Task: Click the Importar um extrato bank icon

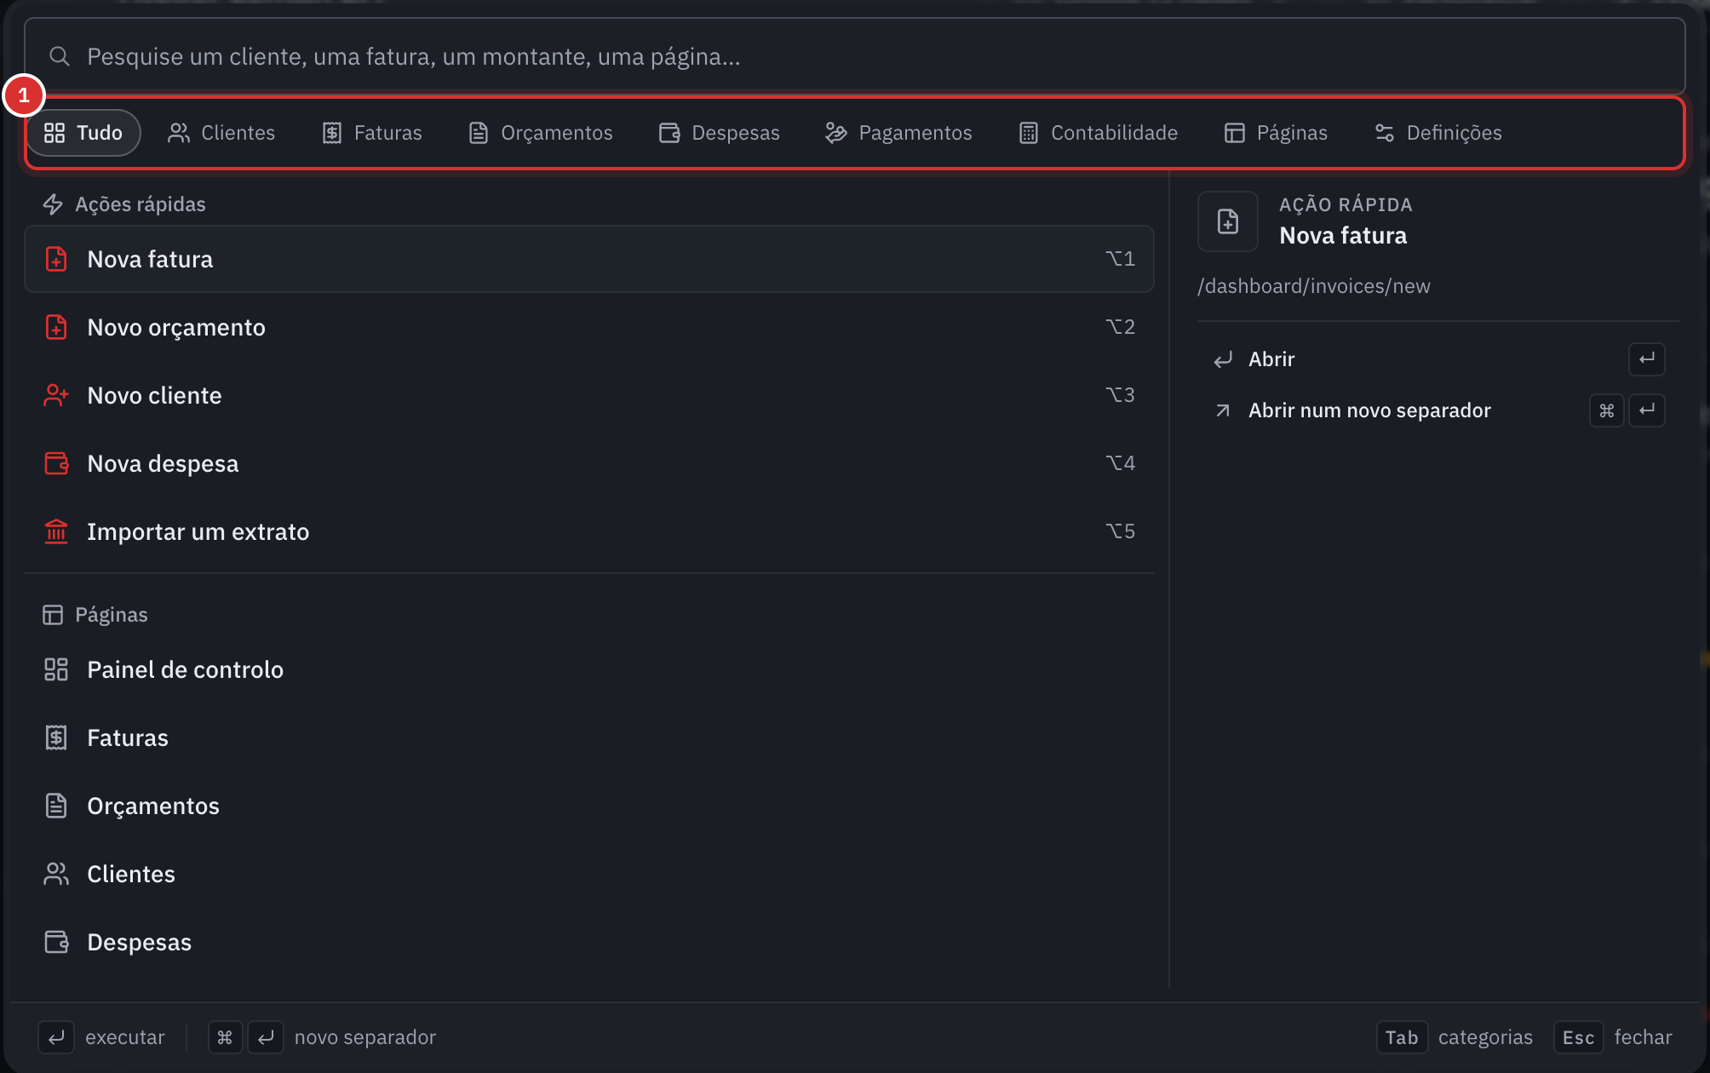Action: click(56, 531)
